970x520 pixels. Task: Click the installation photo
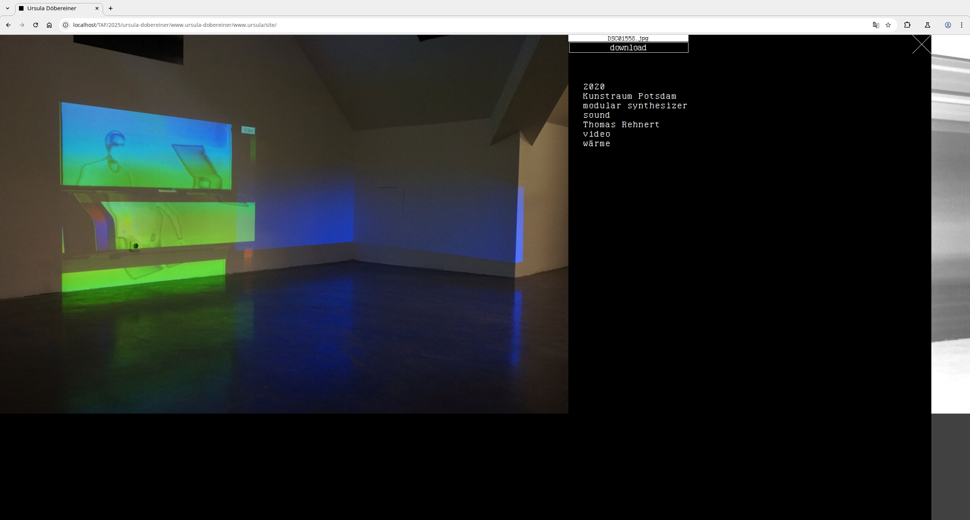point(284,223)
